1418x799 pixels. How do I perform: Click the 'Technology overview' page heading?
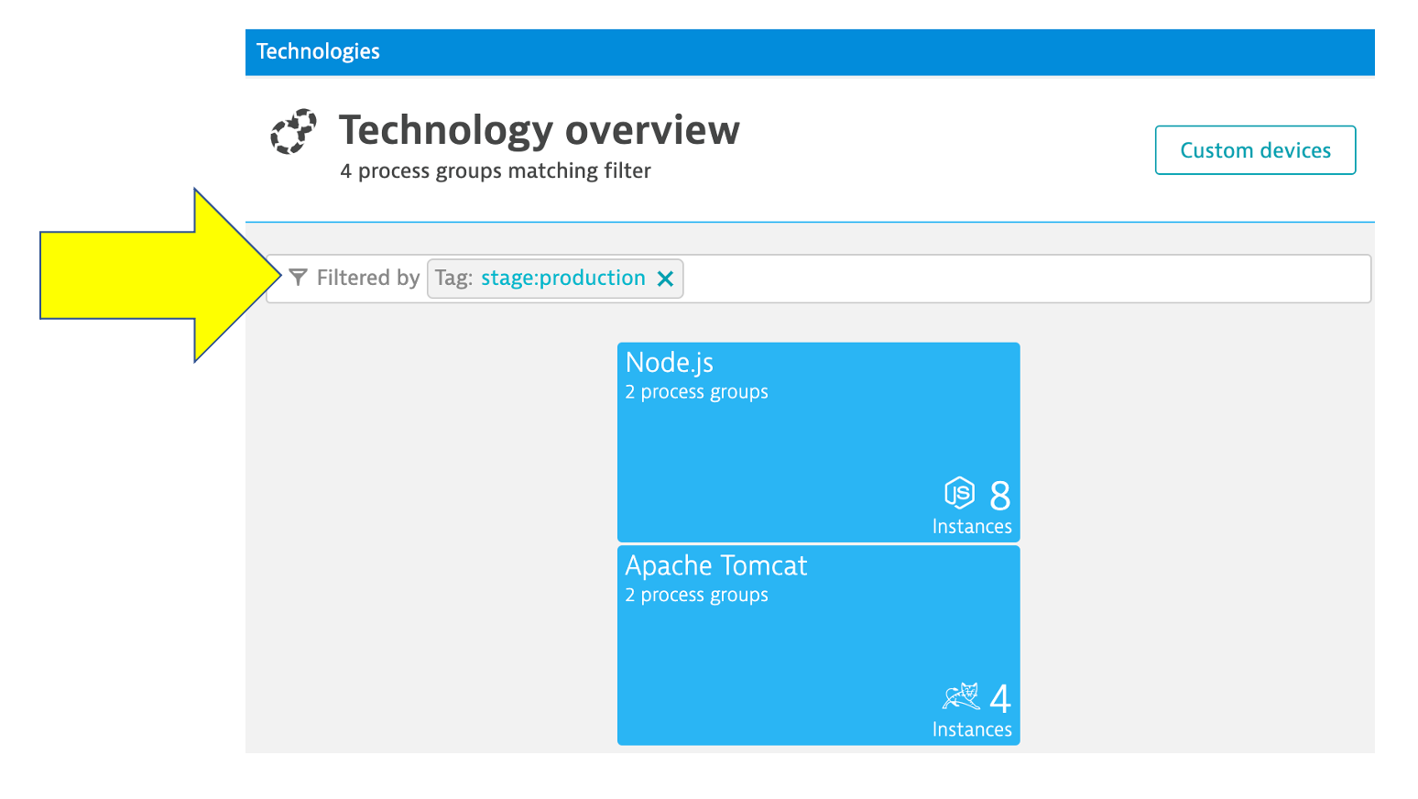[x=539, y=130]
